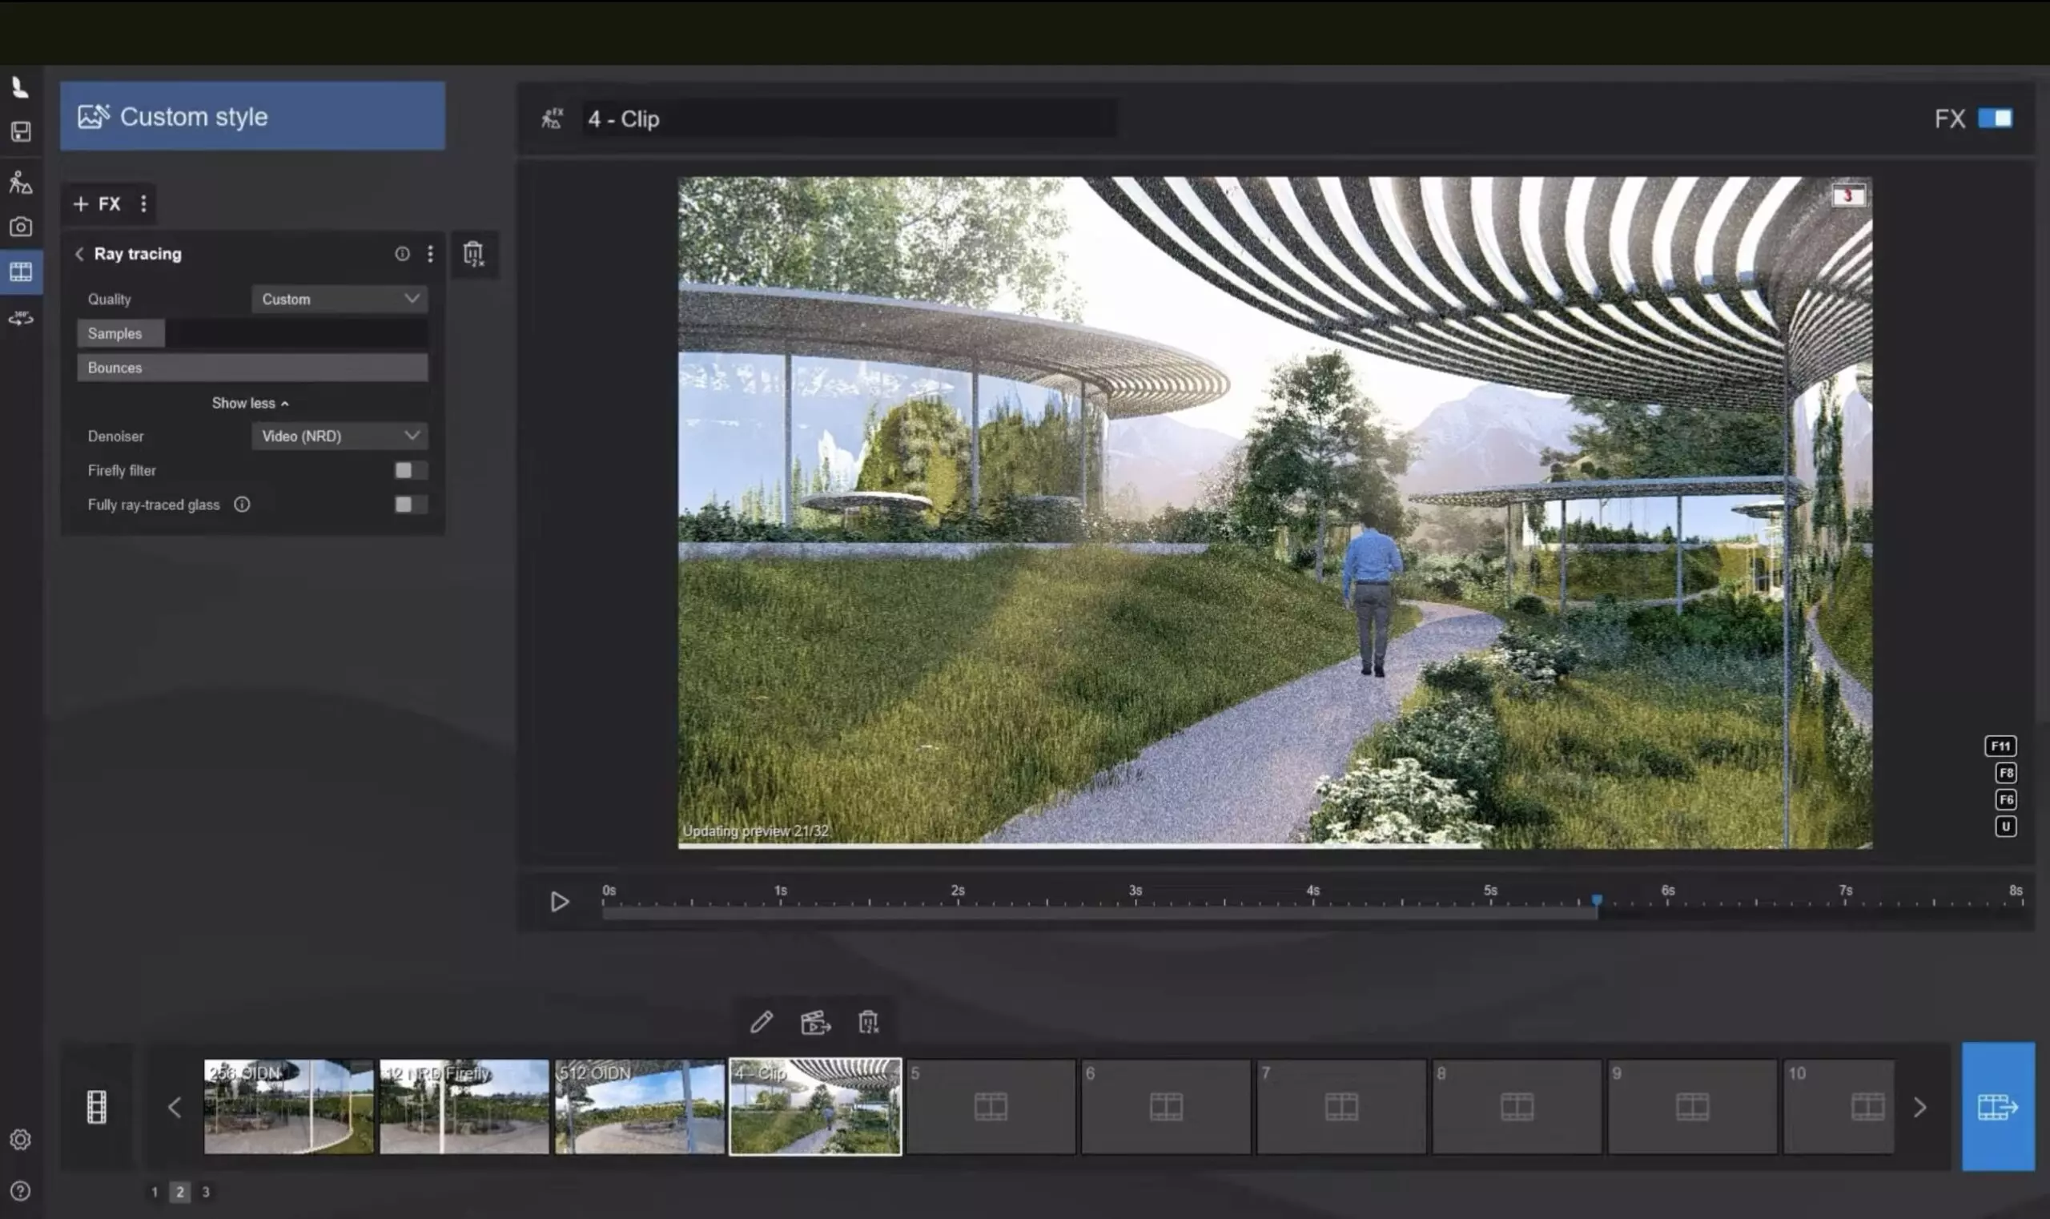This screenshot has width=2050, height=1219.
Task: Open photo mode camera icon
Action: click(21, 227)
